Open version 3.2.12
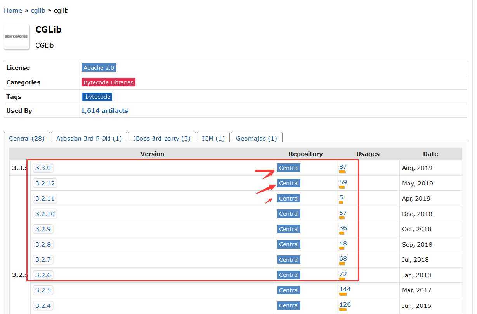 [x=45, y=183]
